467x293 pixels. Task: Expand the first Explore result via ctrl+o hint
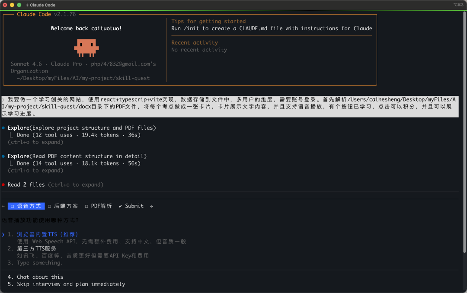pos(35,142)
